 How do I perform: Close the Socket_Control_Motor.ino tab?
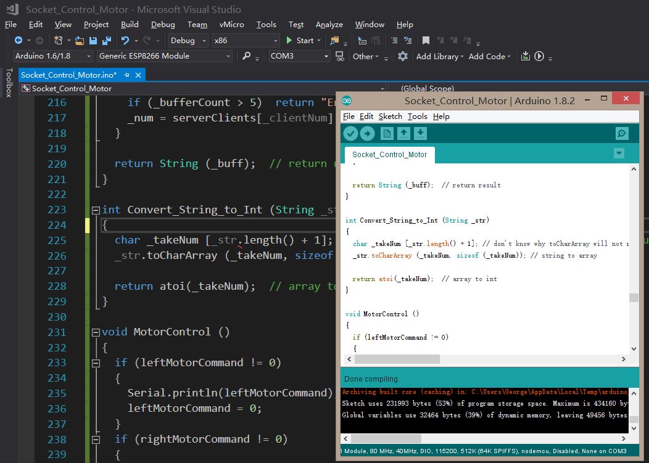coord(138,75)
